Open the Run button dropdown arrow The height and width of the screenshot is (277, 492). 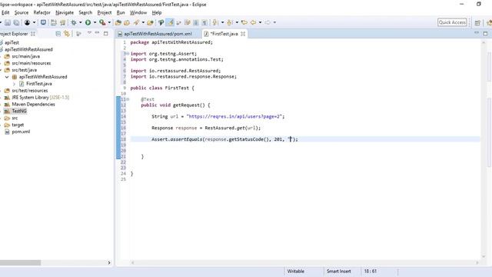click(95, 22)
